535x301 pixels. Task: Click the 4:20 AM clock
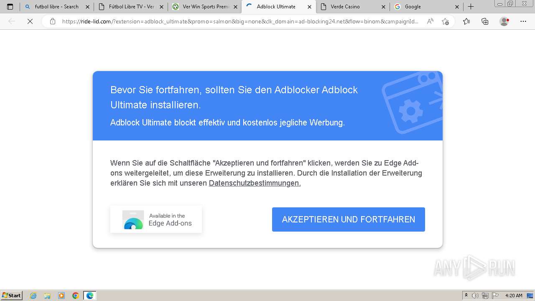click(514, 296)
